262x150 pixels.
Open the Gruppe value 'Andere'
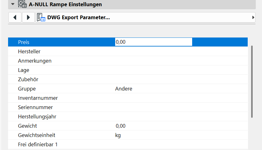point(124,89)
